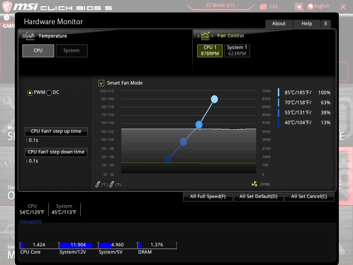
Task: Click the Fan Control heading text
Action: pyautogui.click(x=231, y=36)
